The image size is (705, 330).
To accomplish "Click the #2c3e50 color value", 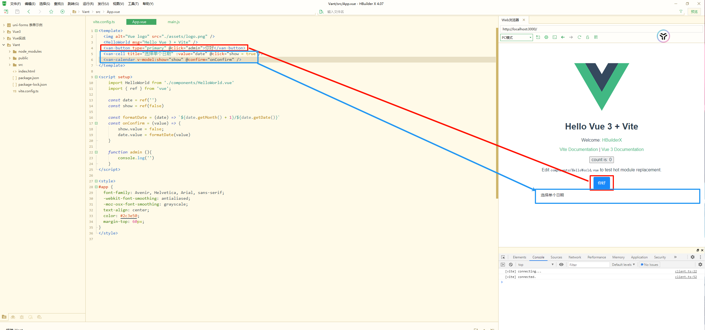I will (129, 216).
